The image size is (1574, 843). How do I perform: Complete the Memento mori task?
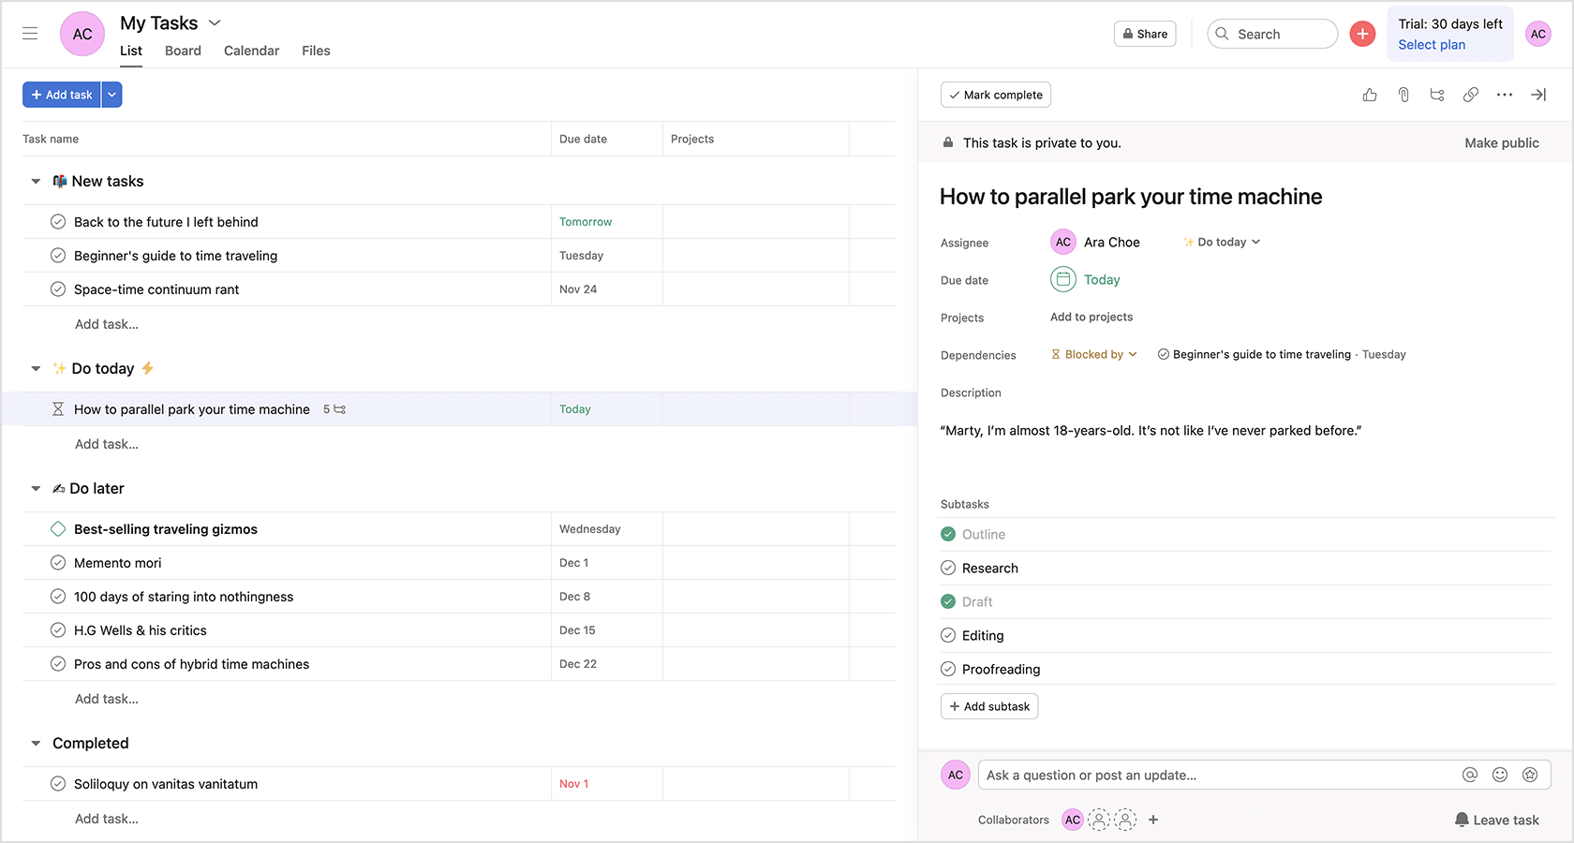[58, 563]
